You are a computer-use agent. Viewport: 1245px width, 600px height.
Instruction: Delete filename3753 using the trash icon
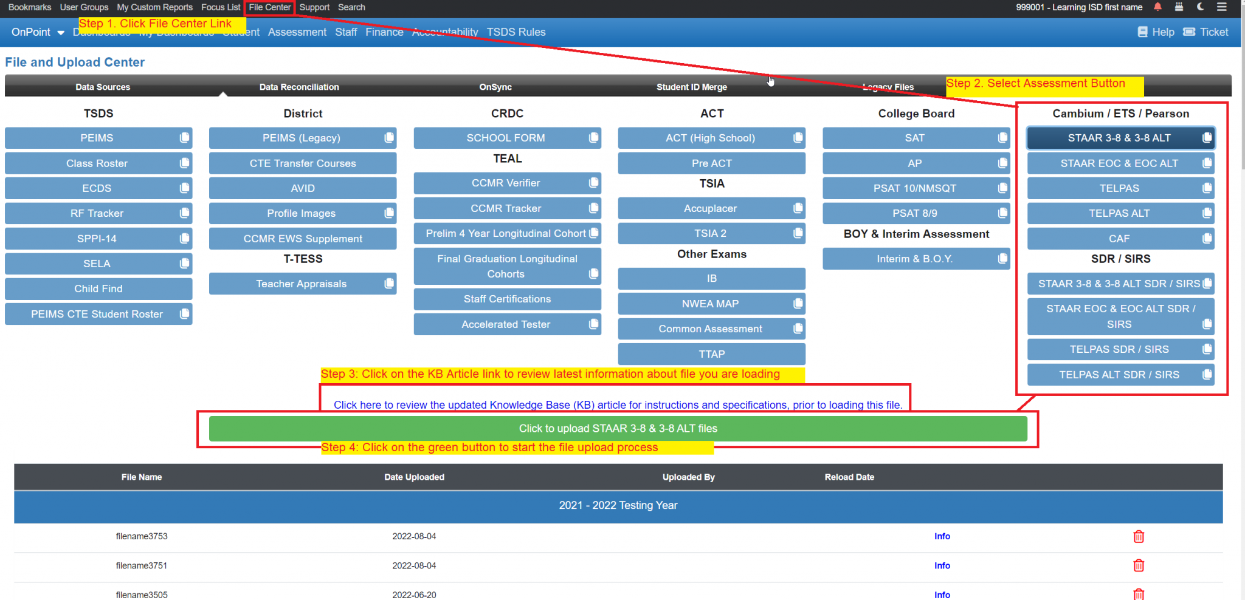click(1138, 536)
